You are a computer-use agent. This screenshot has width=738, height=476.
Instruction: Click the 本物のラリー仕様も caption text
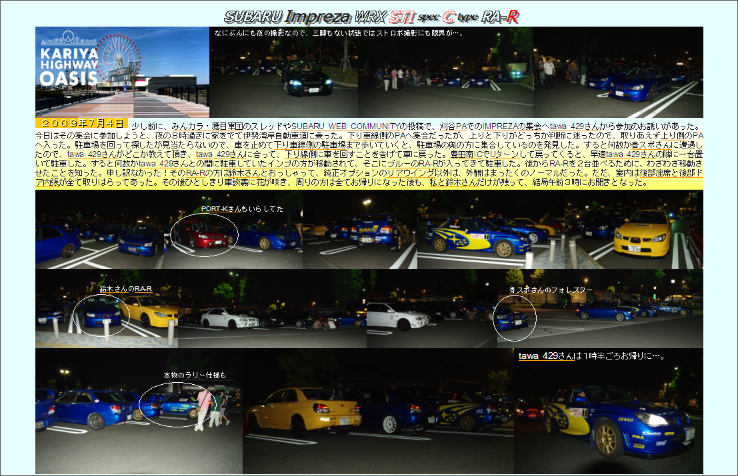point(195,375)
